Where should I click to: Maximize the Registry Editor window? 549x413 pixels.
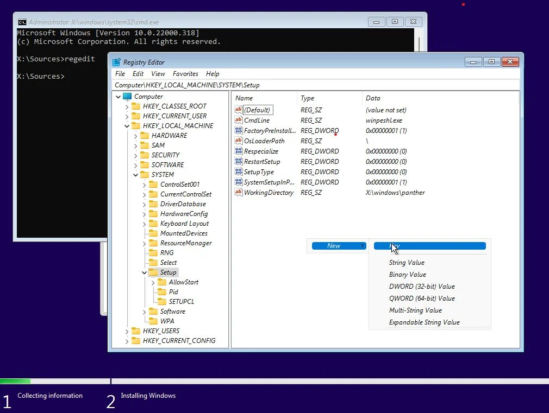[x=491, y=62]
